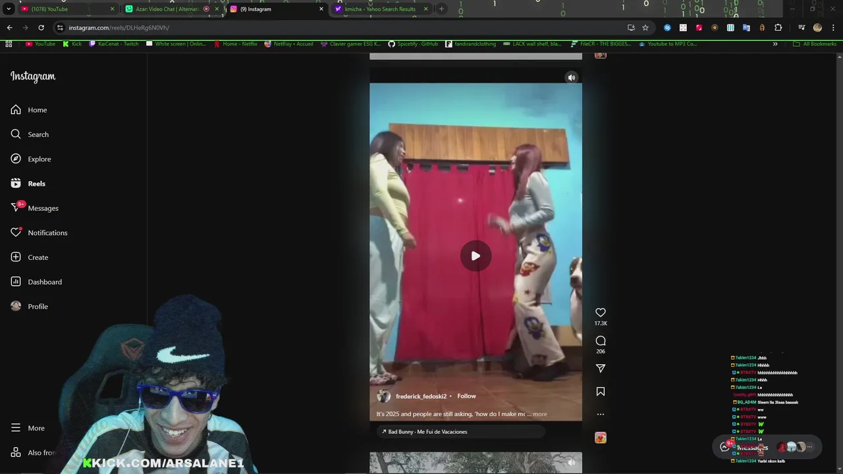Reload the current page

pos(41,28)
